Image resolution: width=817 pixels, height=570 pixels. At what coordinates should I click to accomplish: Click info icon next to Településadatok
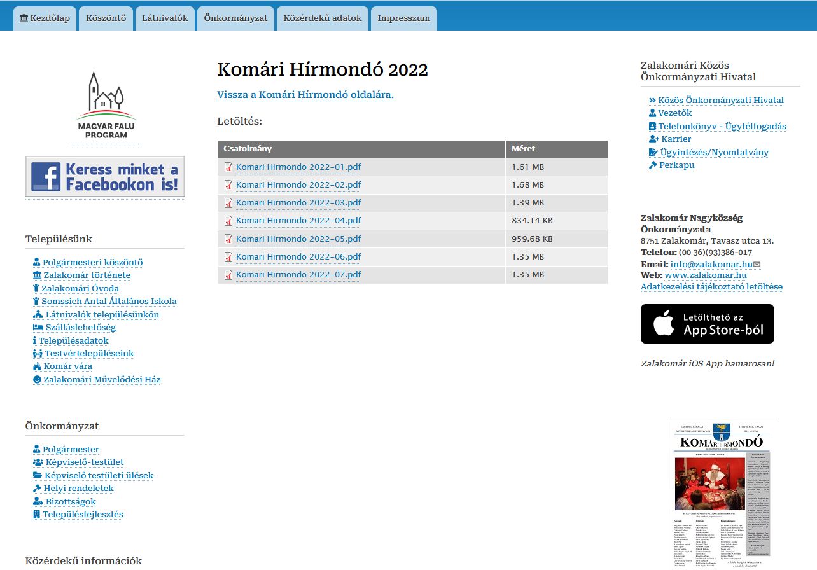pos(35,340)
